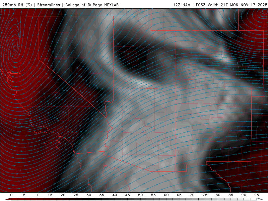Click the colorbar label "60"
The height and width of the screenshot is (201, 268).
(x=166, y=195)
